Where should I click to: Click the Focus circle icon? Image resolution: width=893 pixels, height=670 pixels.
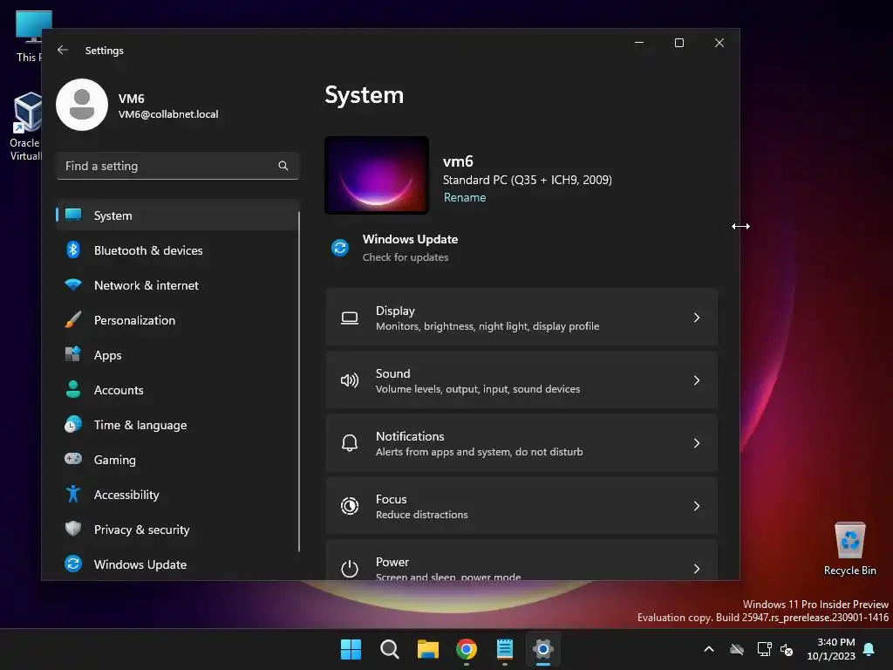pos(350,506)
